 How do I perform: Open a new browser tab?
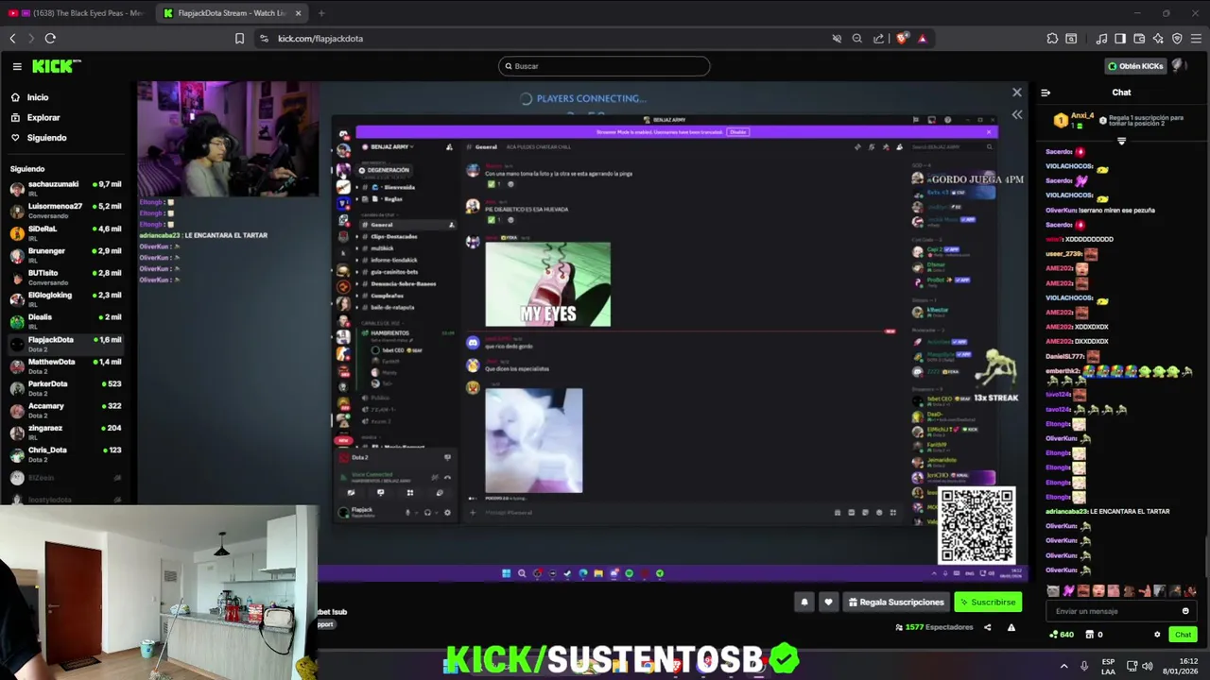[321, 13]
